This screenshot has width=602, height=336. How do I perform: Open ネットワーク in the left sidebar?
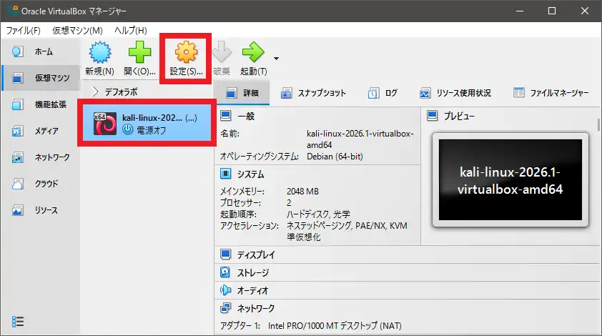point(41,157)
